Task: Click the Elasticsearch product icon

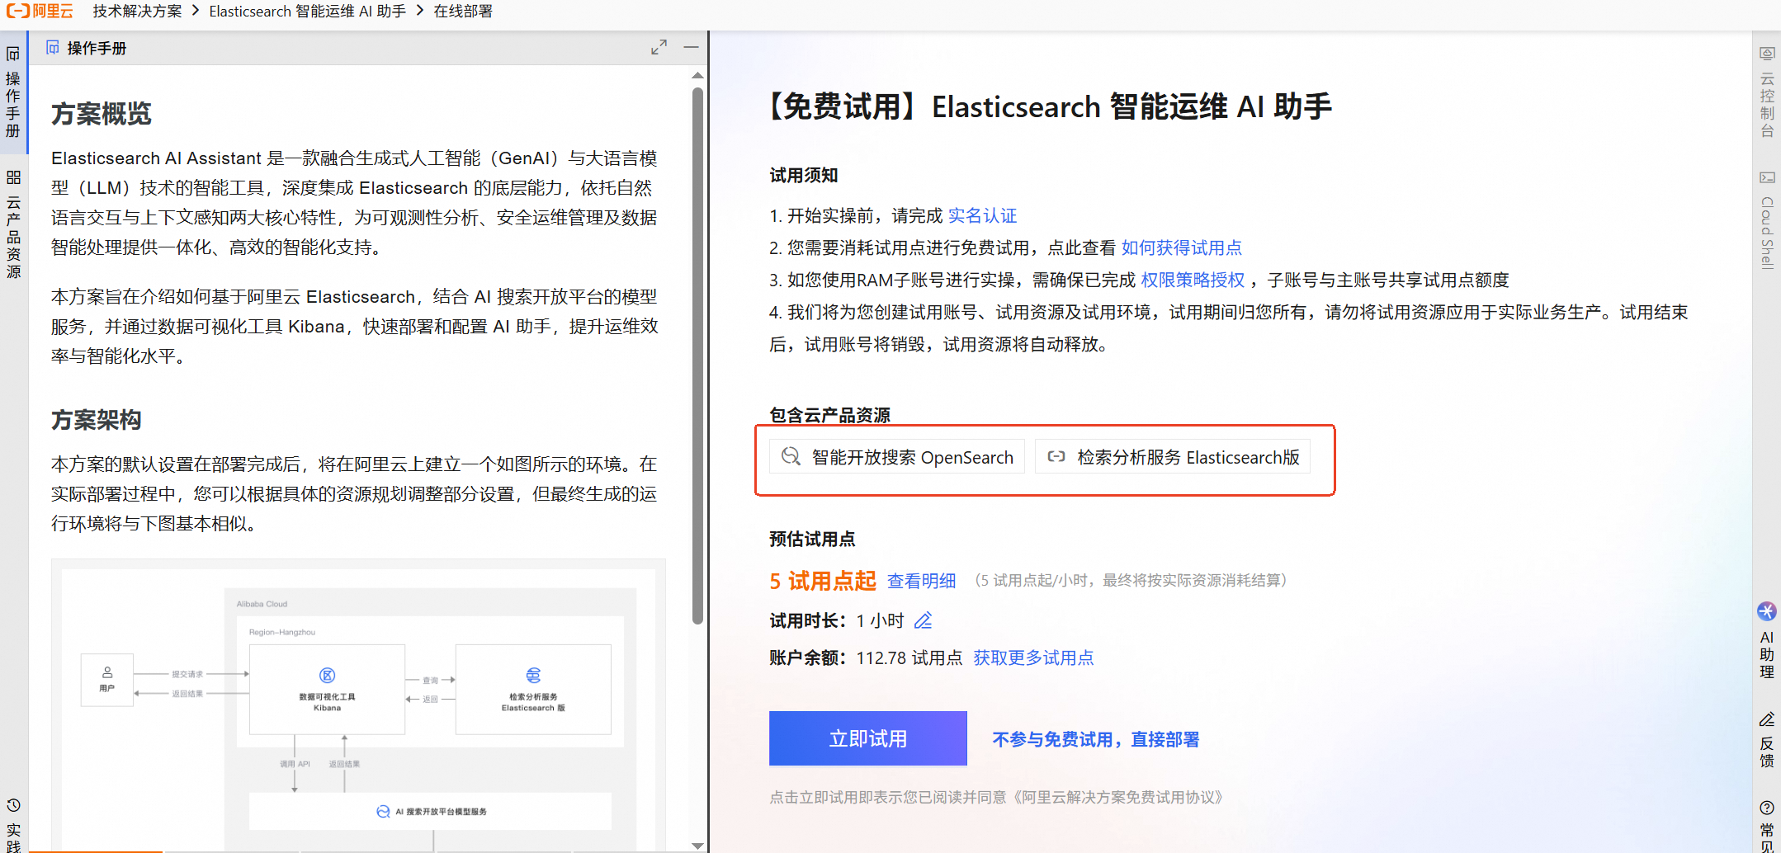Action: 1056,456
